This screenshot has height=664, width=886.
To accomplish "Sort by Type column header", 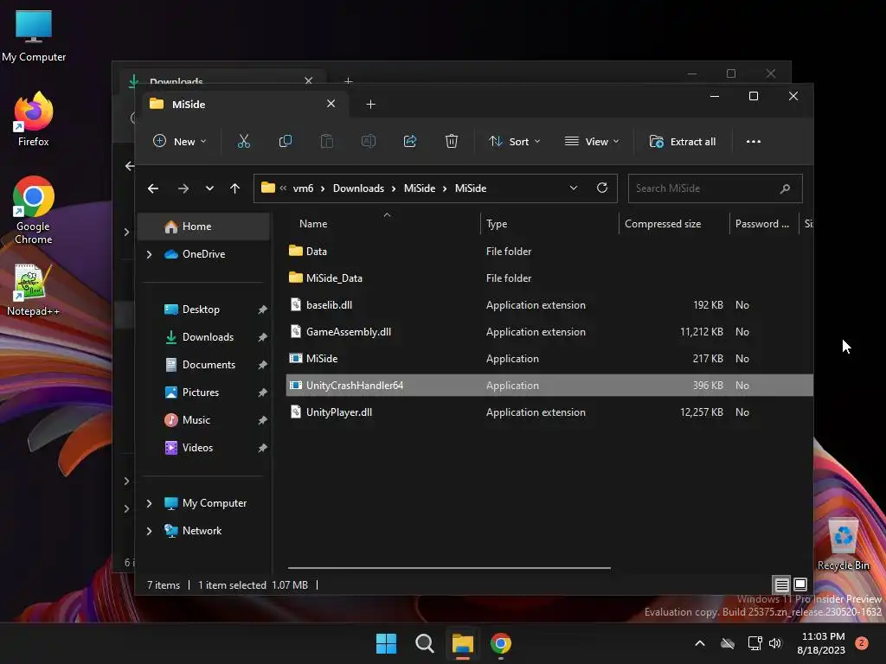I will [x=497, y=224].
